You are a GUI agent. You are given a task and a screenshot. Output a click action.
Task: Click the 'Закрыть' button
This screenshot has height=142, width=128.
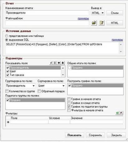pyautogui.click(x=116, y=135)
